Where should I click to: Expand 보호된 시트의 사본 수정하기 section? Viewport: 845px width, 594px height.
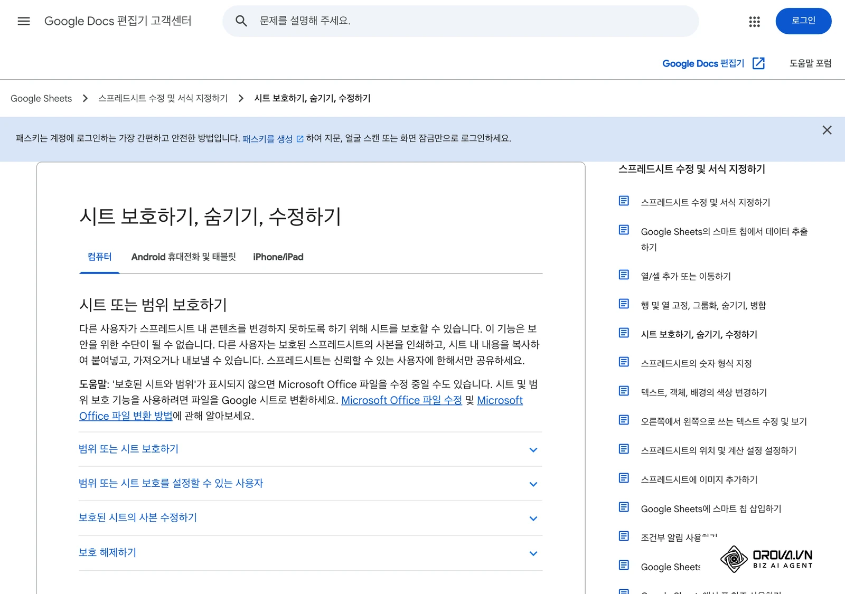click(311, 518)
